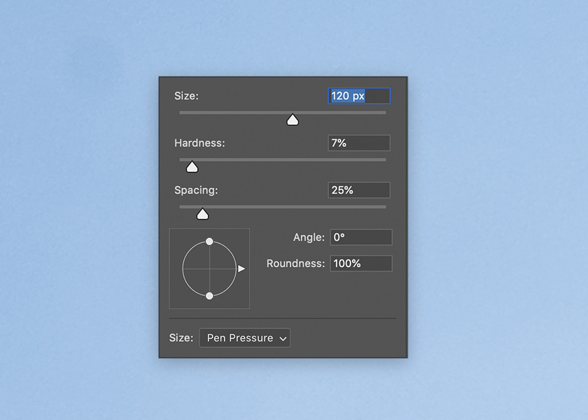Click the Size slider handle
Image resolution: width=588 pixels, height=420 pixels.
pos(292,120)
